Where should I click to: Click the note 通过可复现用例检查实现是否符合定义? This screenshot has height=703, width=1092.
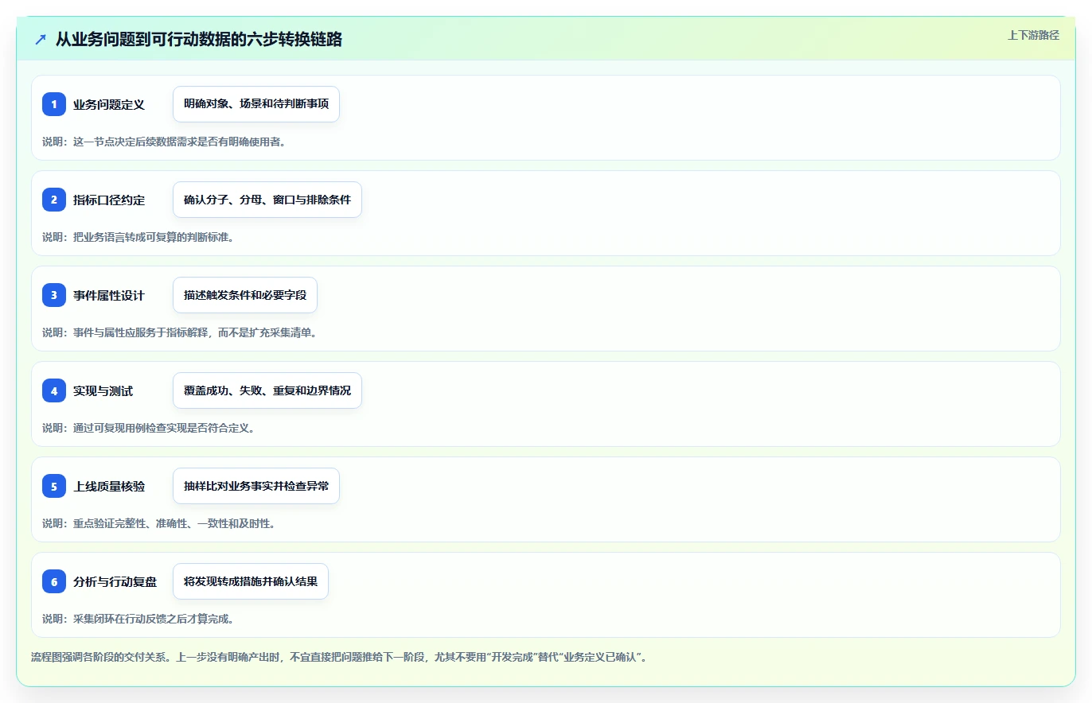(x=148, y=428)
